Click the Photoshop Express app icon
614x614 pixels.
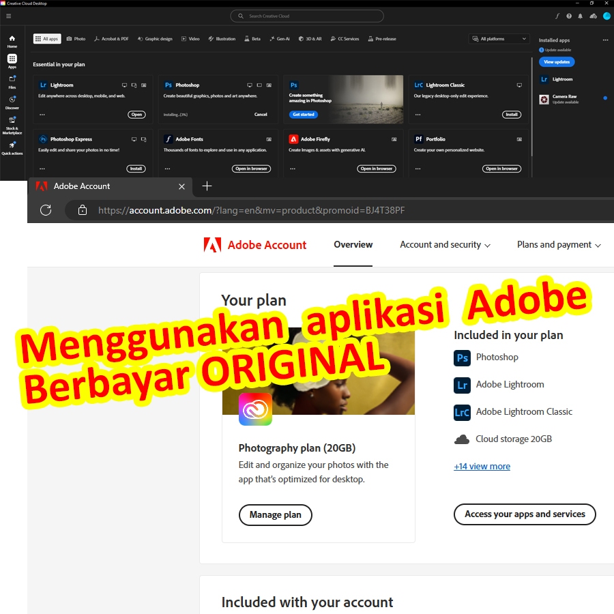(x=43, y=139)
